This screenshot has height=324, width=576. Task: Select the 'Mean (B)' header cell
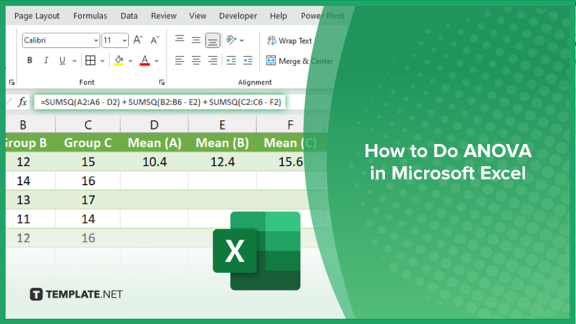(223, 143)
